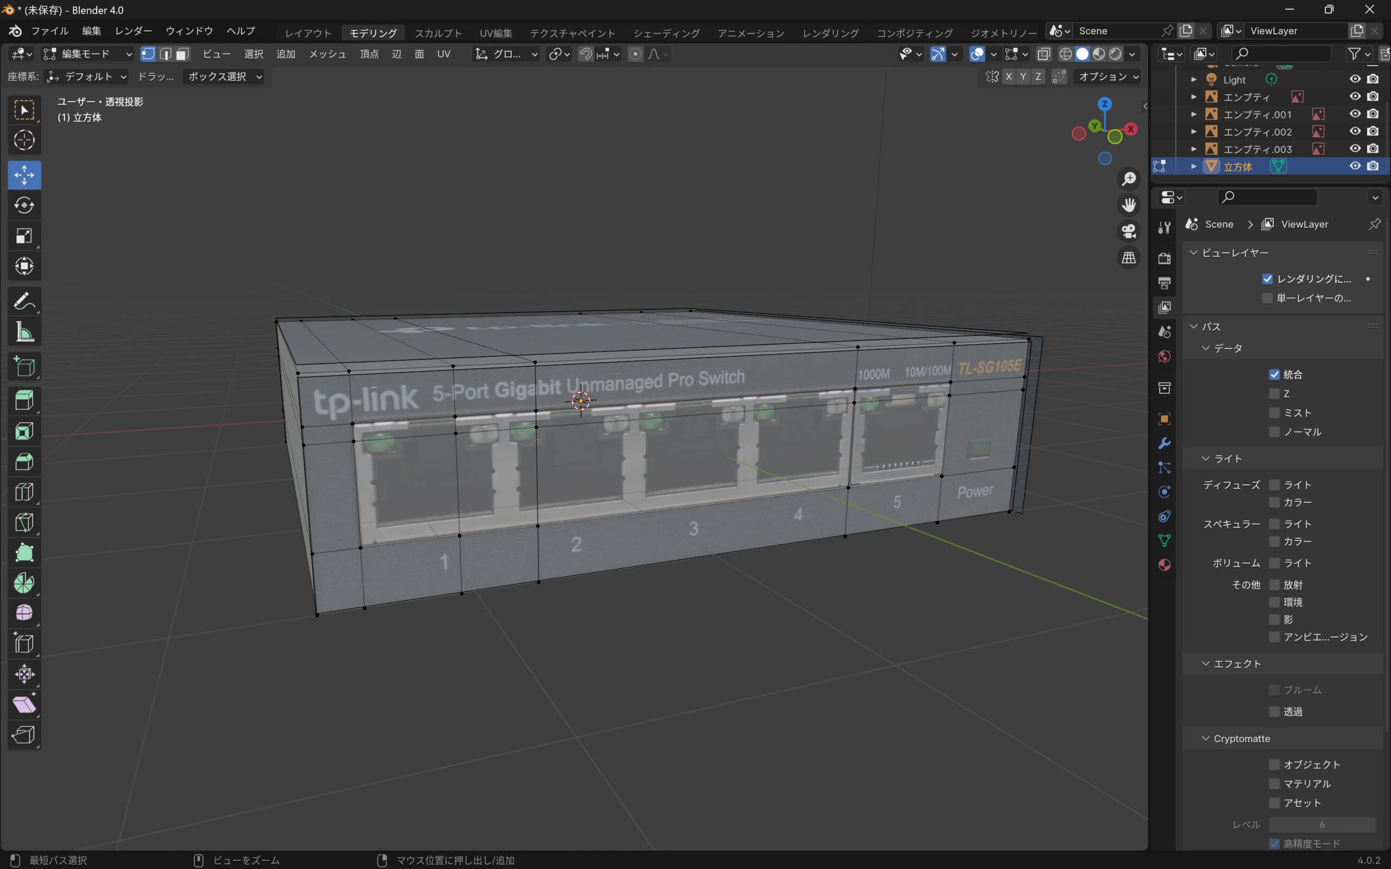
Task: Open the メッシュ menu
Action: coord(327,54)
